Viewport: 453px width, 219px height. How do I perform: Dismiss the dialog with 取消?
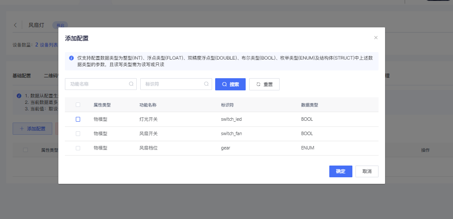367,171
